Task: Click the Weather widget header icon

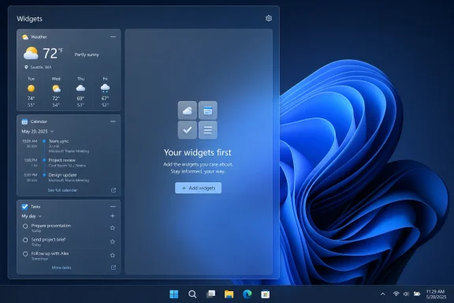Action: tap(25, 37)
